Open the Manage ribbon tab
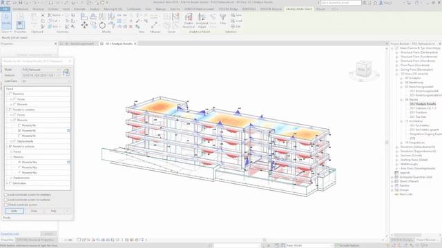 161,9
